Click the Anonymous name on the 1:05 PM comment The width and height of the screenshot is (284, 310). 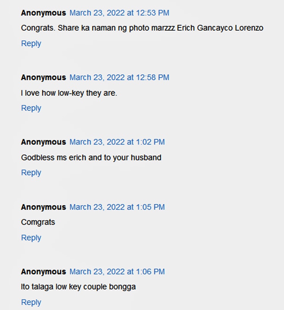tap(44, 207)
